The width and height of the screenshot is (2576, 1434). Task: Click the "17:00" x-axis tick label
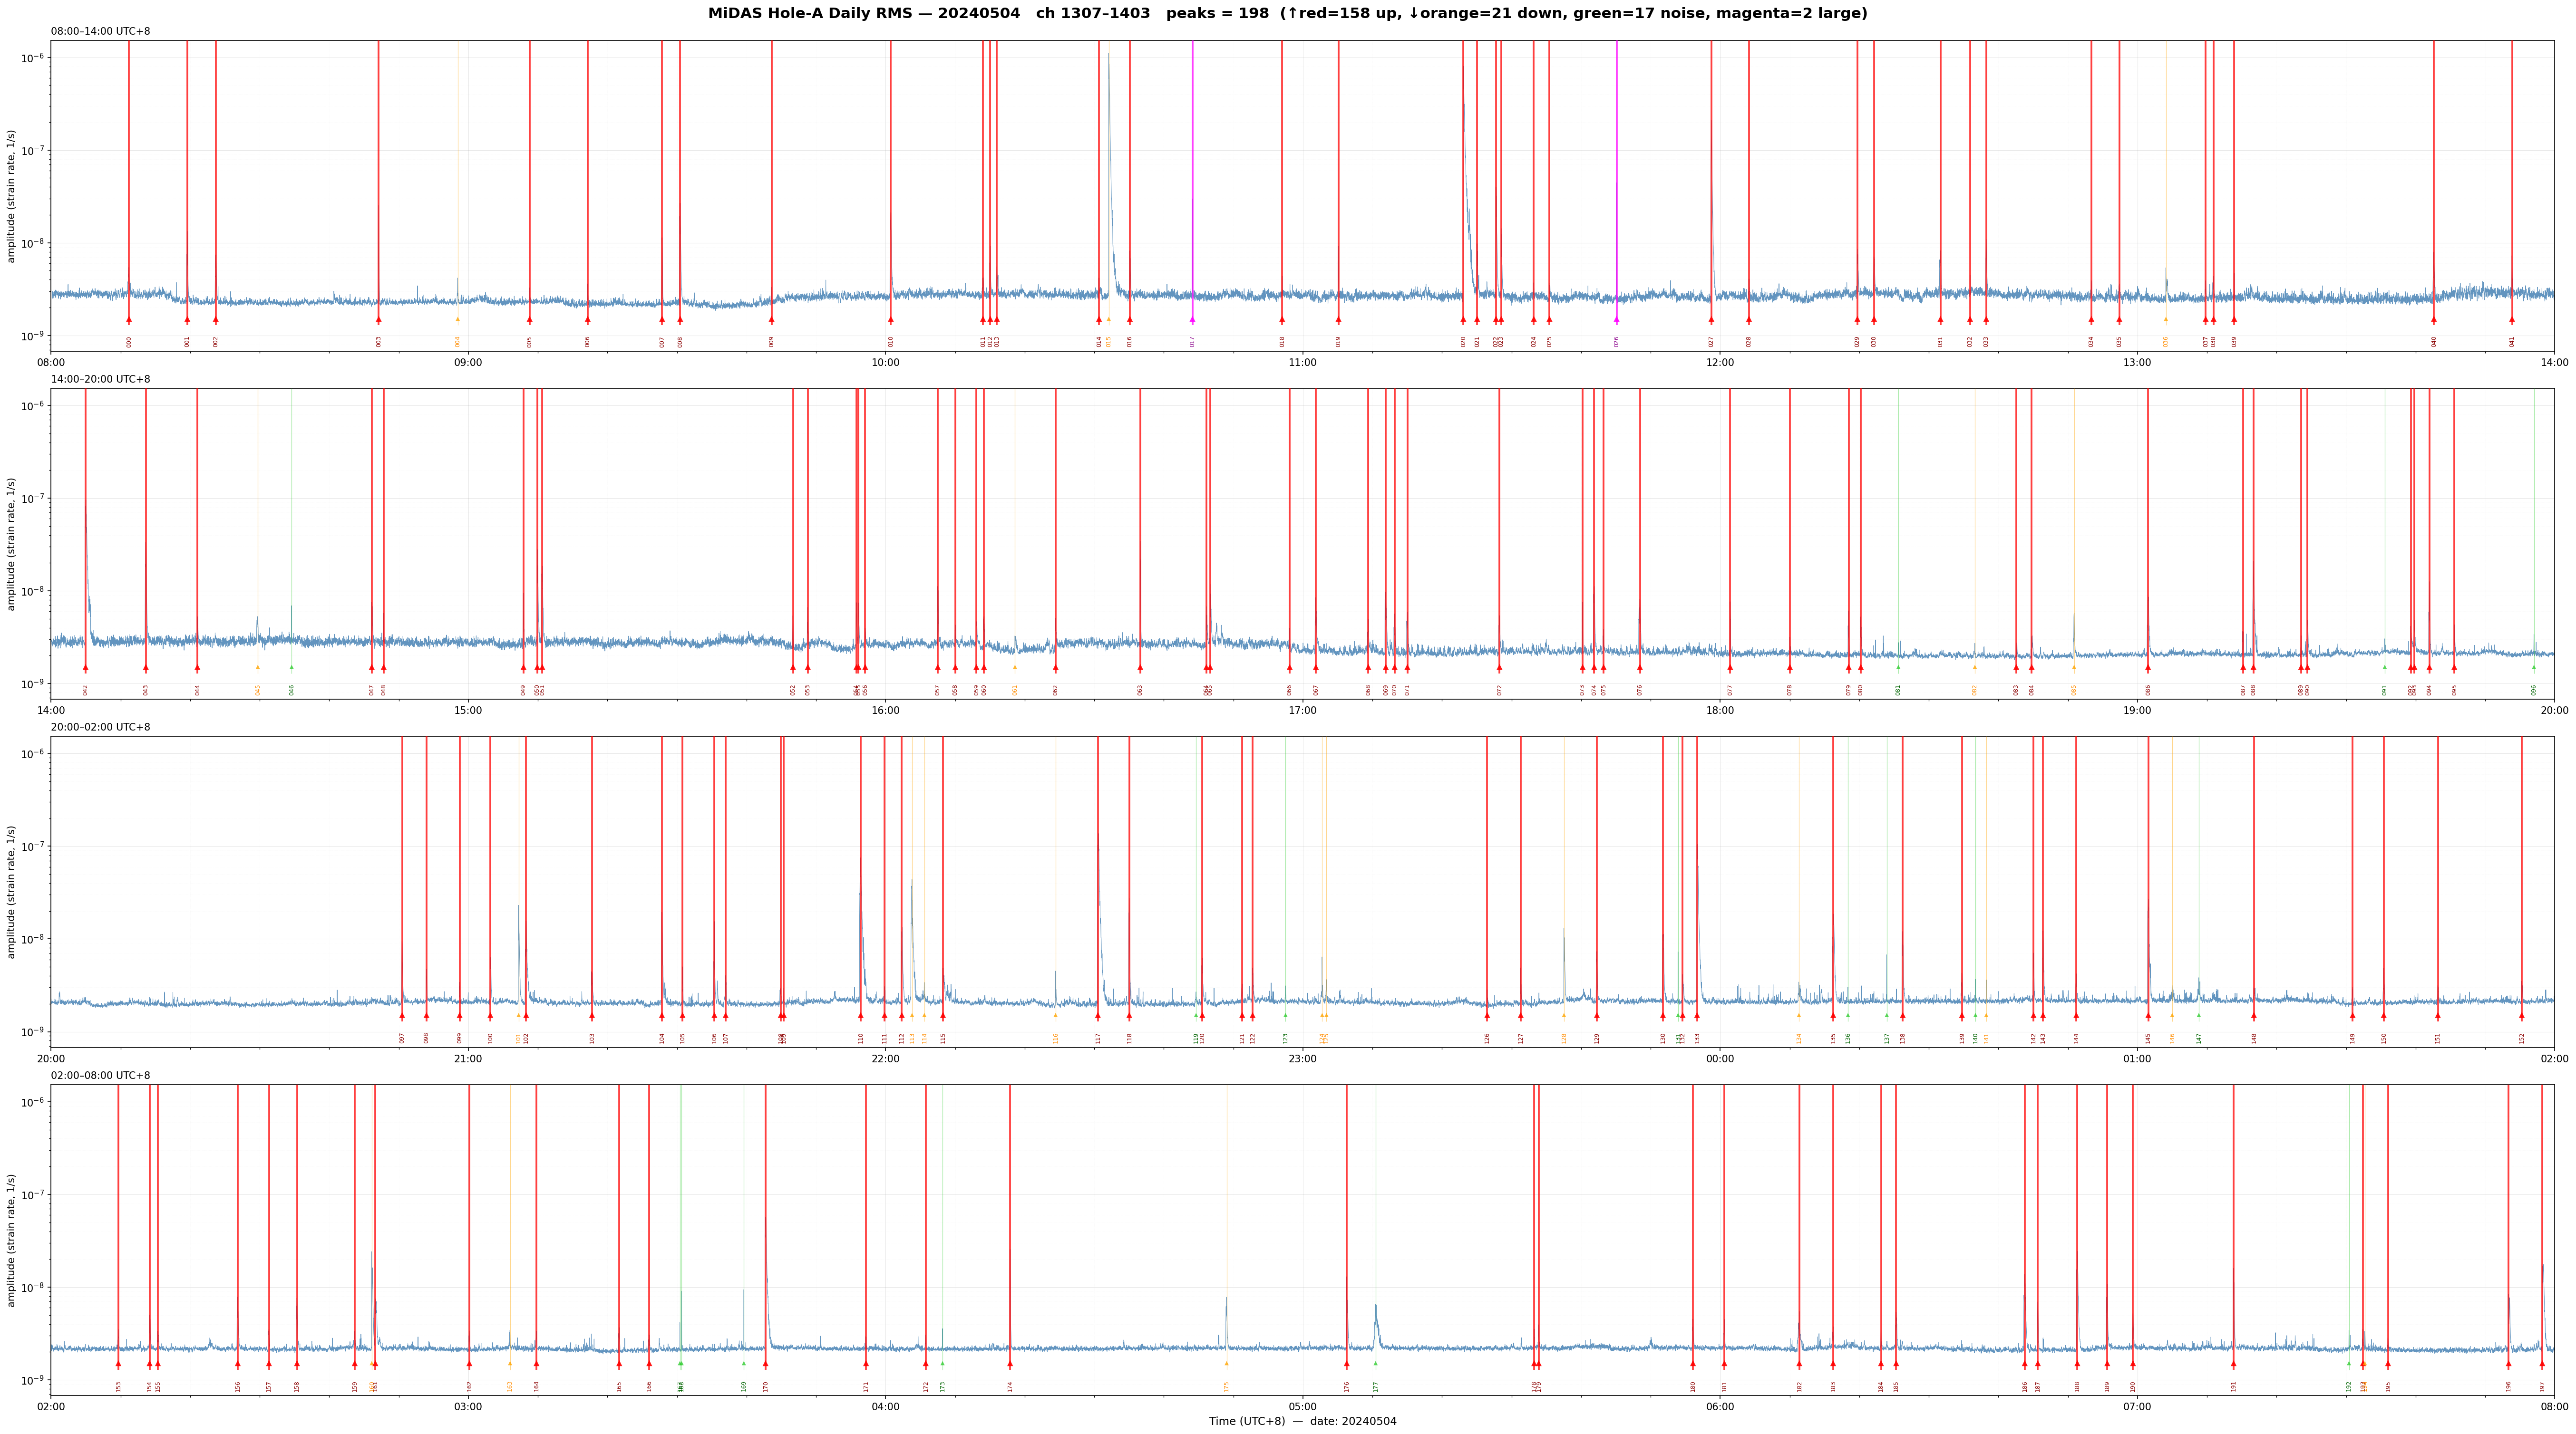(x=1302, y=711)
